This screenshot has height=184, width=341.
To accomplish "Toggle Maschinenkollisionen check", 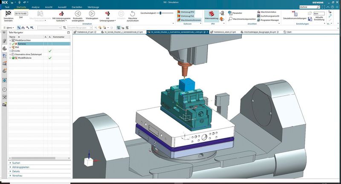I will coord(189,20).
